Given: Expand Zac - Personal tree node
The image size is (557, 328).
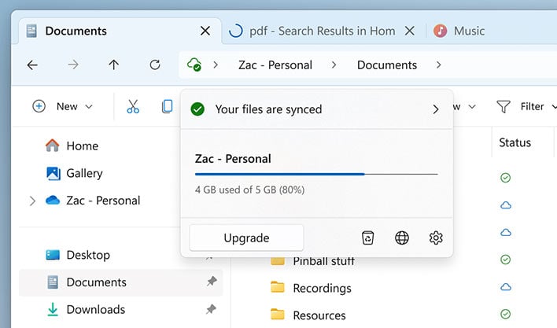Looking at the screenshot, I should 32,201.
